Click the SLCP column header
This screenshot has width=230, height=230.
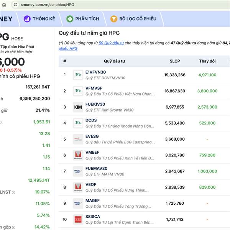tap(175, 61)
